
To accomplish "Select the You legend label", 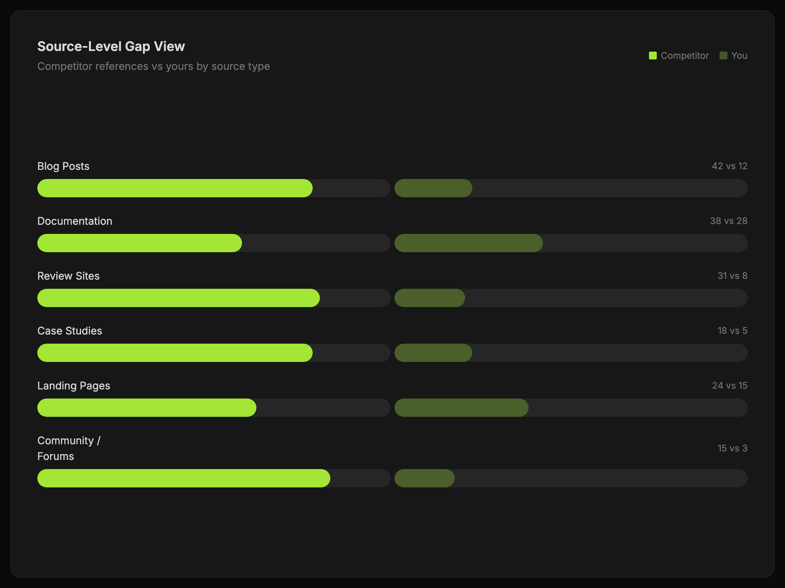I will pos(739,56).
